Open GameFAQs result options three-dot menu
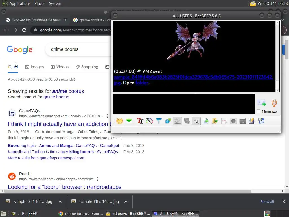The image size is (289, 217). tap(108, 116)
